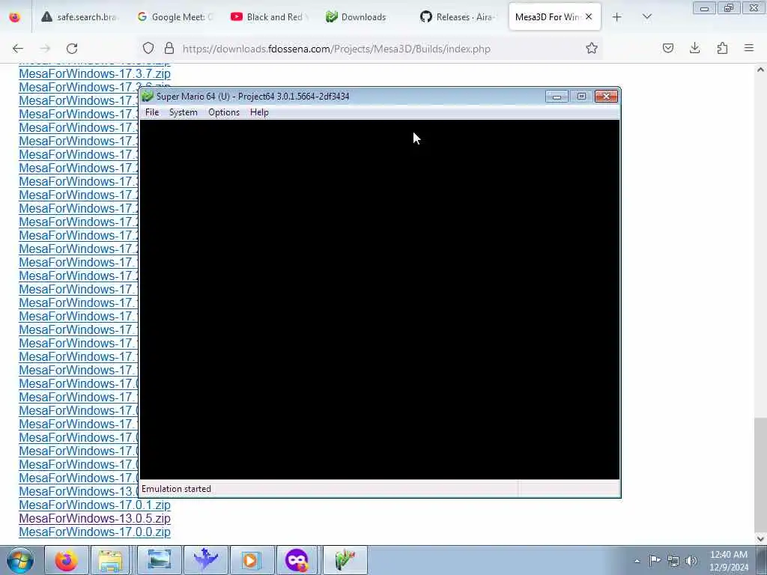767x575 pixels.
Task: Close the Project64 emulator window
Action: click(606, 97)
